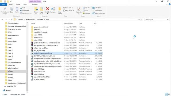Select the apache-tomcat-8.0.52 folder row
Viewport: 171px width, 96px height.
pyautogui.click(x=67, y=27)
